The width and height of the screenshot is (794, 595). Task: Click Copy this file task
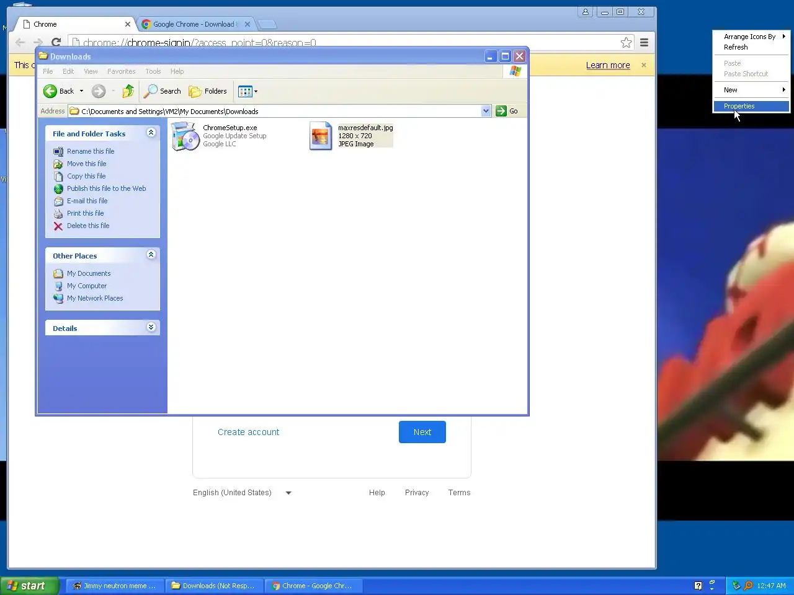click(x=86, y=176)
